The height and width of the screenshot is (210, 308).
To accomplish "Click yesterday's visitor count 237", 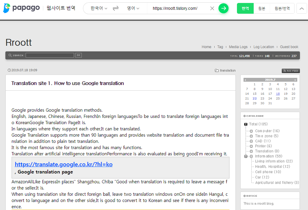I will 294,56.
